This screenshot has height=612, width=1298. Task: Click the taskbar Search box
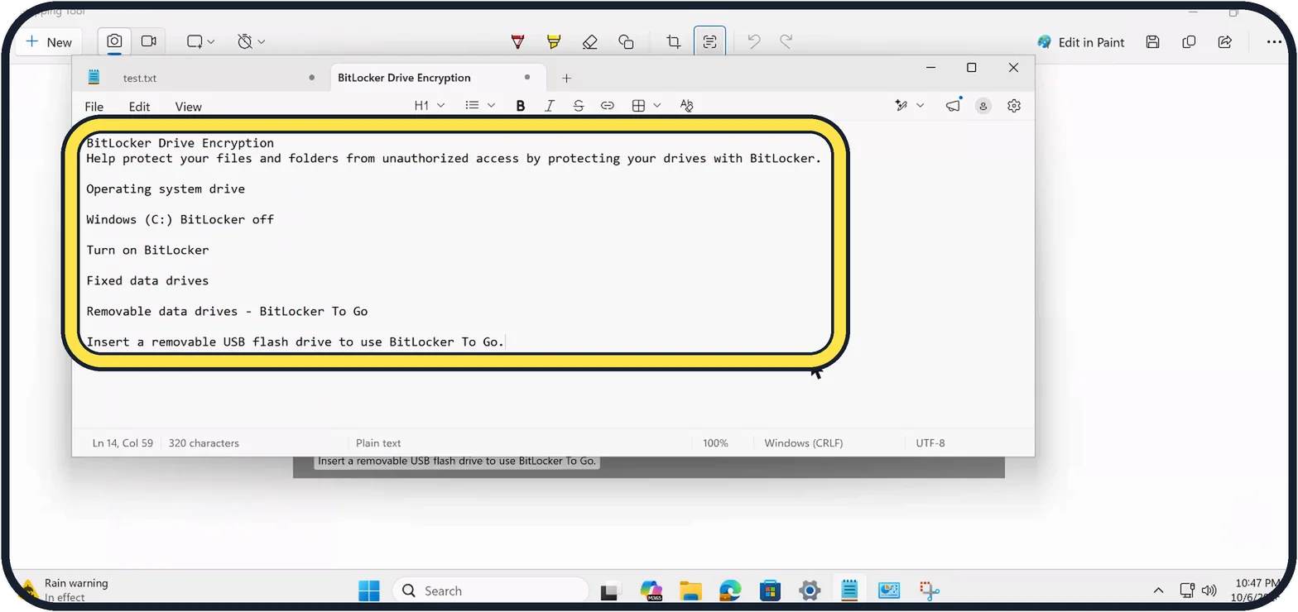pyautogui.click(x=490, y=590)
